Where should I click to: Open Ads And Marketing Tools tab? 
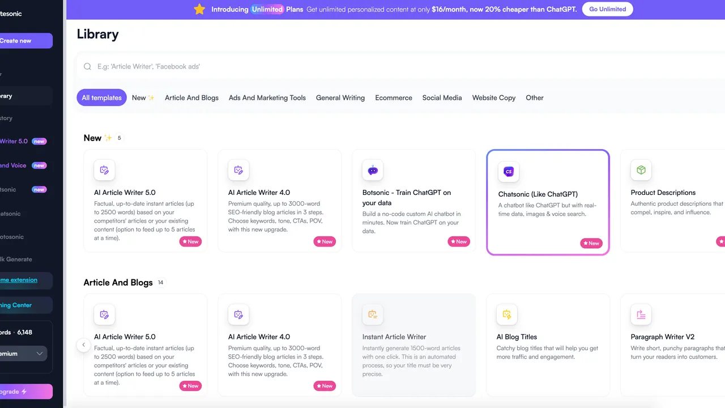coord(267,97)
